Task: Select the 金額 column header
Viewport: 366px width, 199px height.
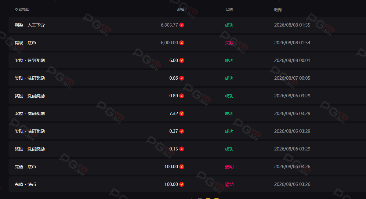Action: [180, 9]
